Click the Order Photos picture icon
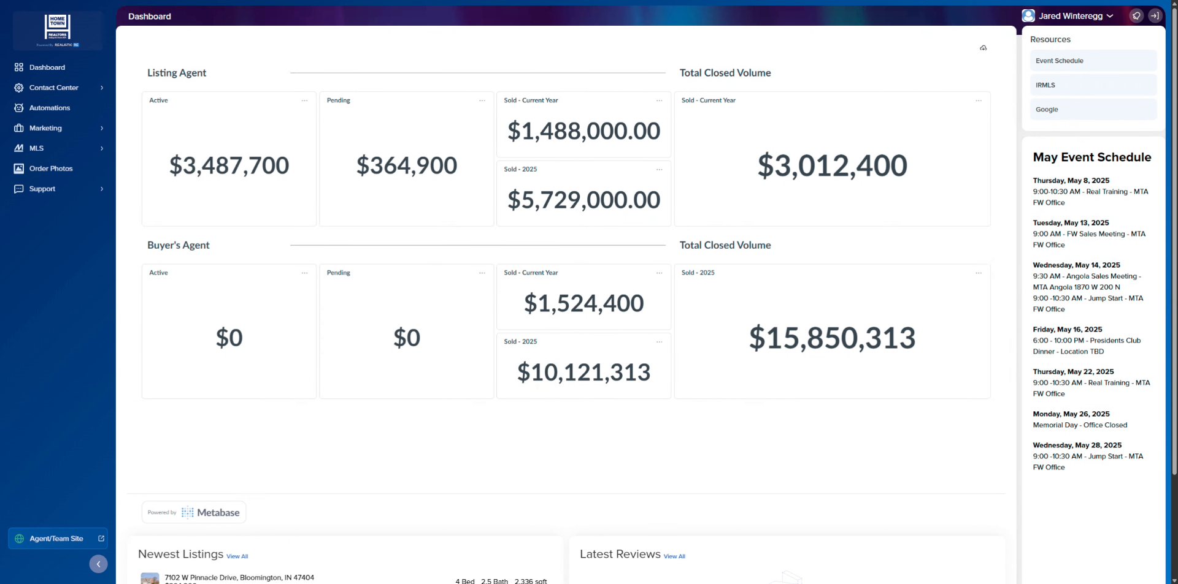Viewport: 1178px width, 584px height. click(19, 169)
